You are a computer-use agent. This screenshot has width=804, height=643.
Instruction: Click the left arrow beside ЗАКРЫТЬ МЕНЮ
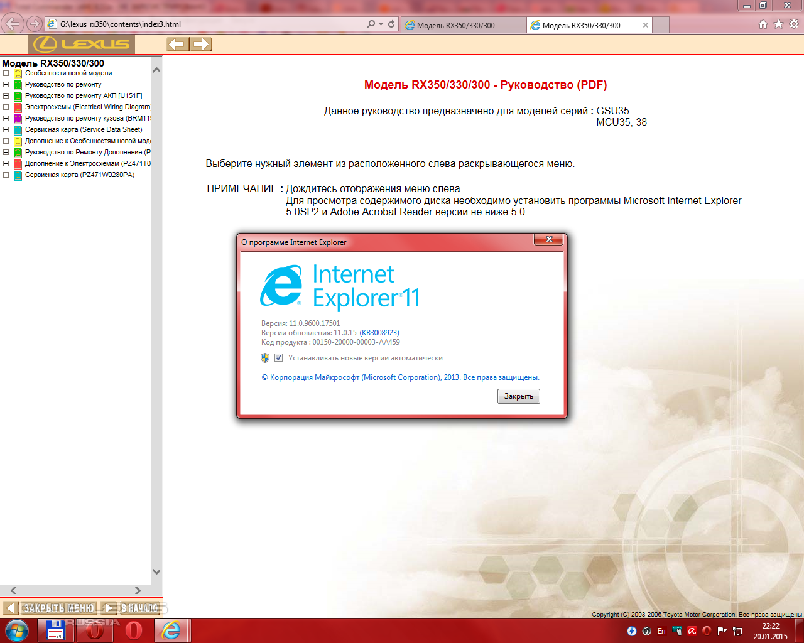click(x=9, y=608)
